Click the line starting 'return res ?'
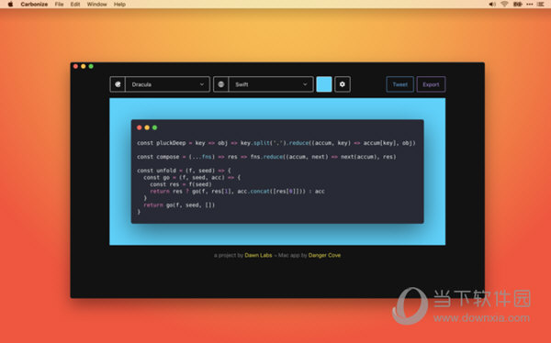The height and width of the screenshot is (343, 551). click(x=237, y=191)
